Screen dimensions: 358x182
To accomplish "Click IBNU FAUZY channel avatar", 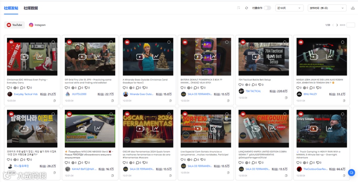I will [x=299, y=94].
